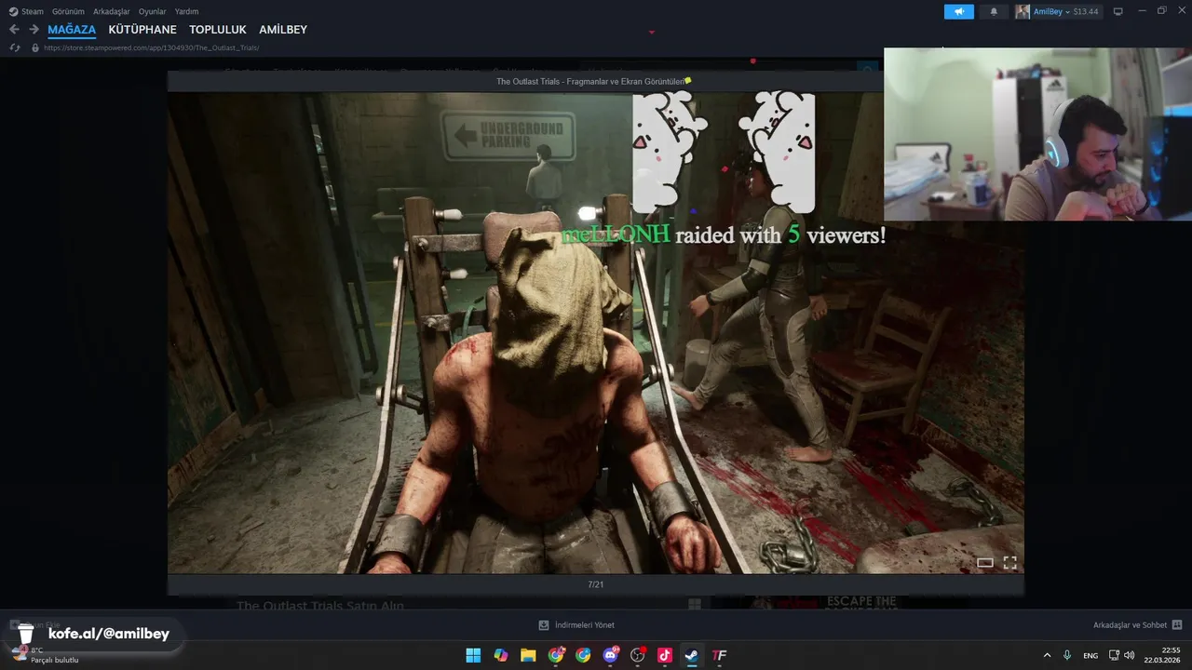
Task: Open the blue announcements megaphone button
Action: coord(958,11)
